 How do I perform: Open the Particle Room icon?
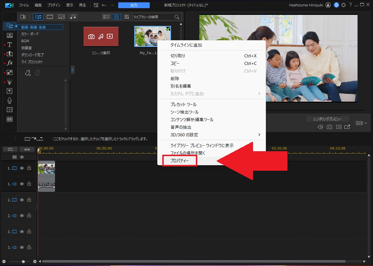point(10,82)
